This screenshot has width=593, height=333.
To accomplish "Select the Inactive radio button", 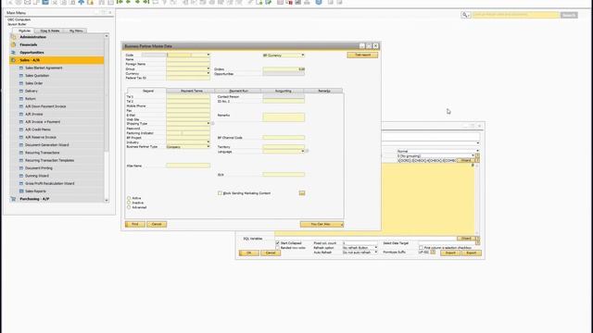I will (x=129, y=203).
